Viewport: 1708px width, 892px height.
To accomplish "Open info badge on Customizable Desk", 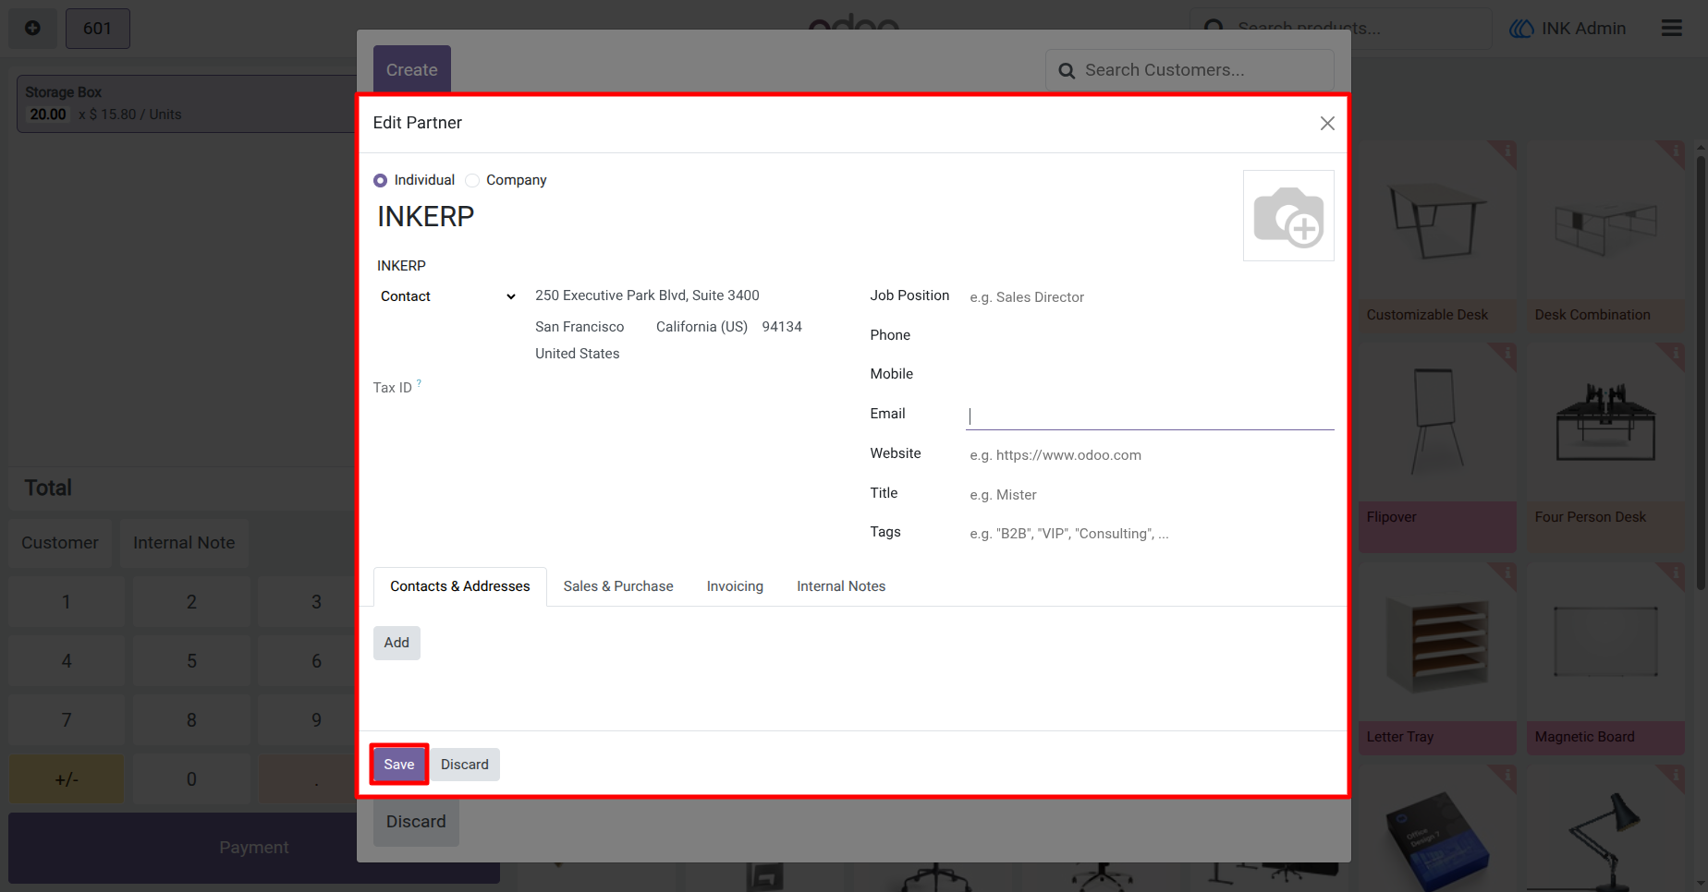I will coord(1507,150).
